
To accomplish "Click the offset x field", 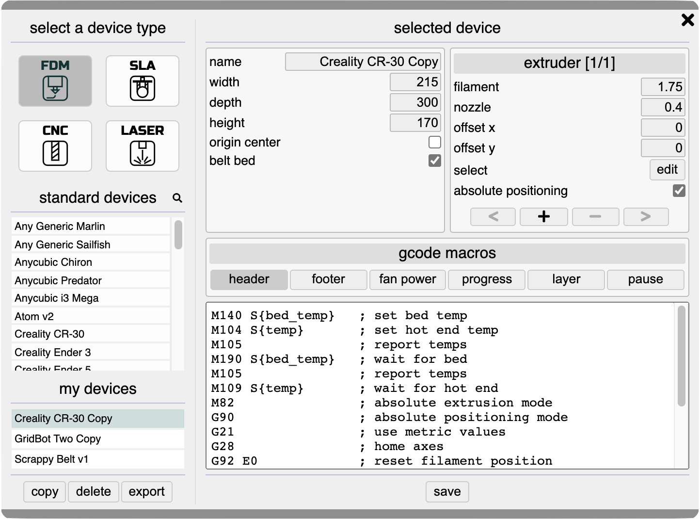I will coord(663,128).
